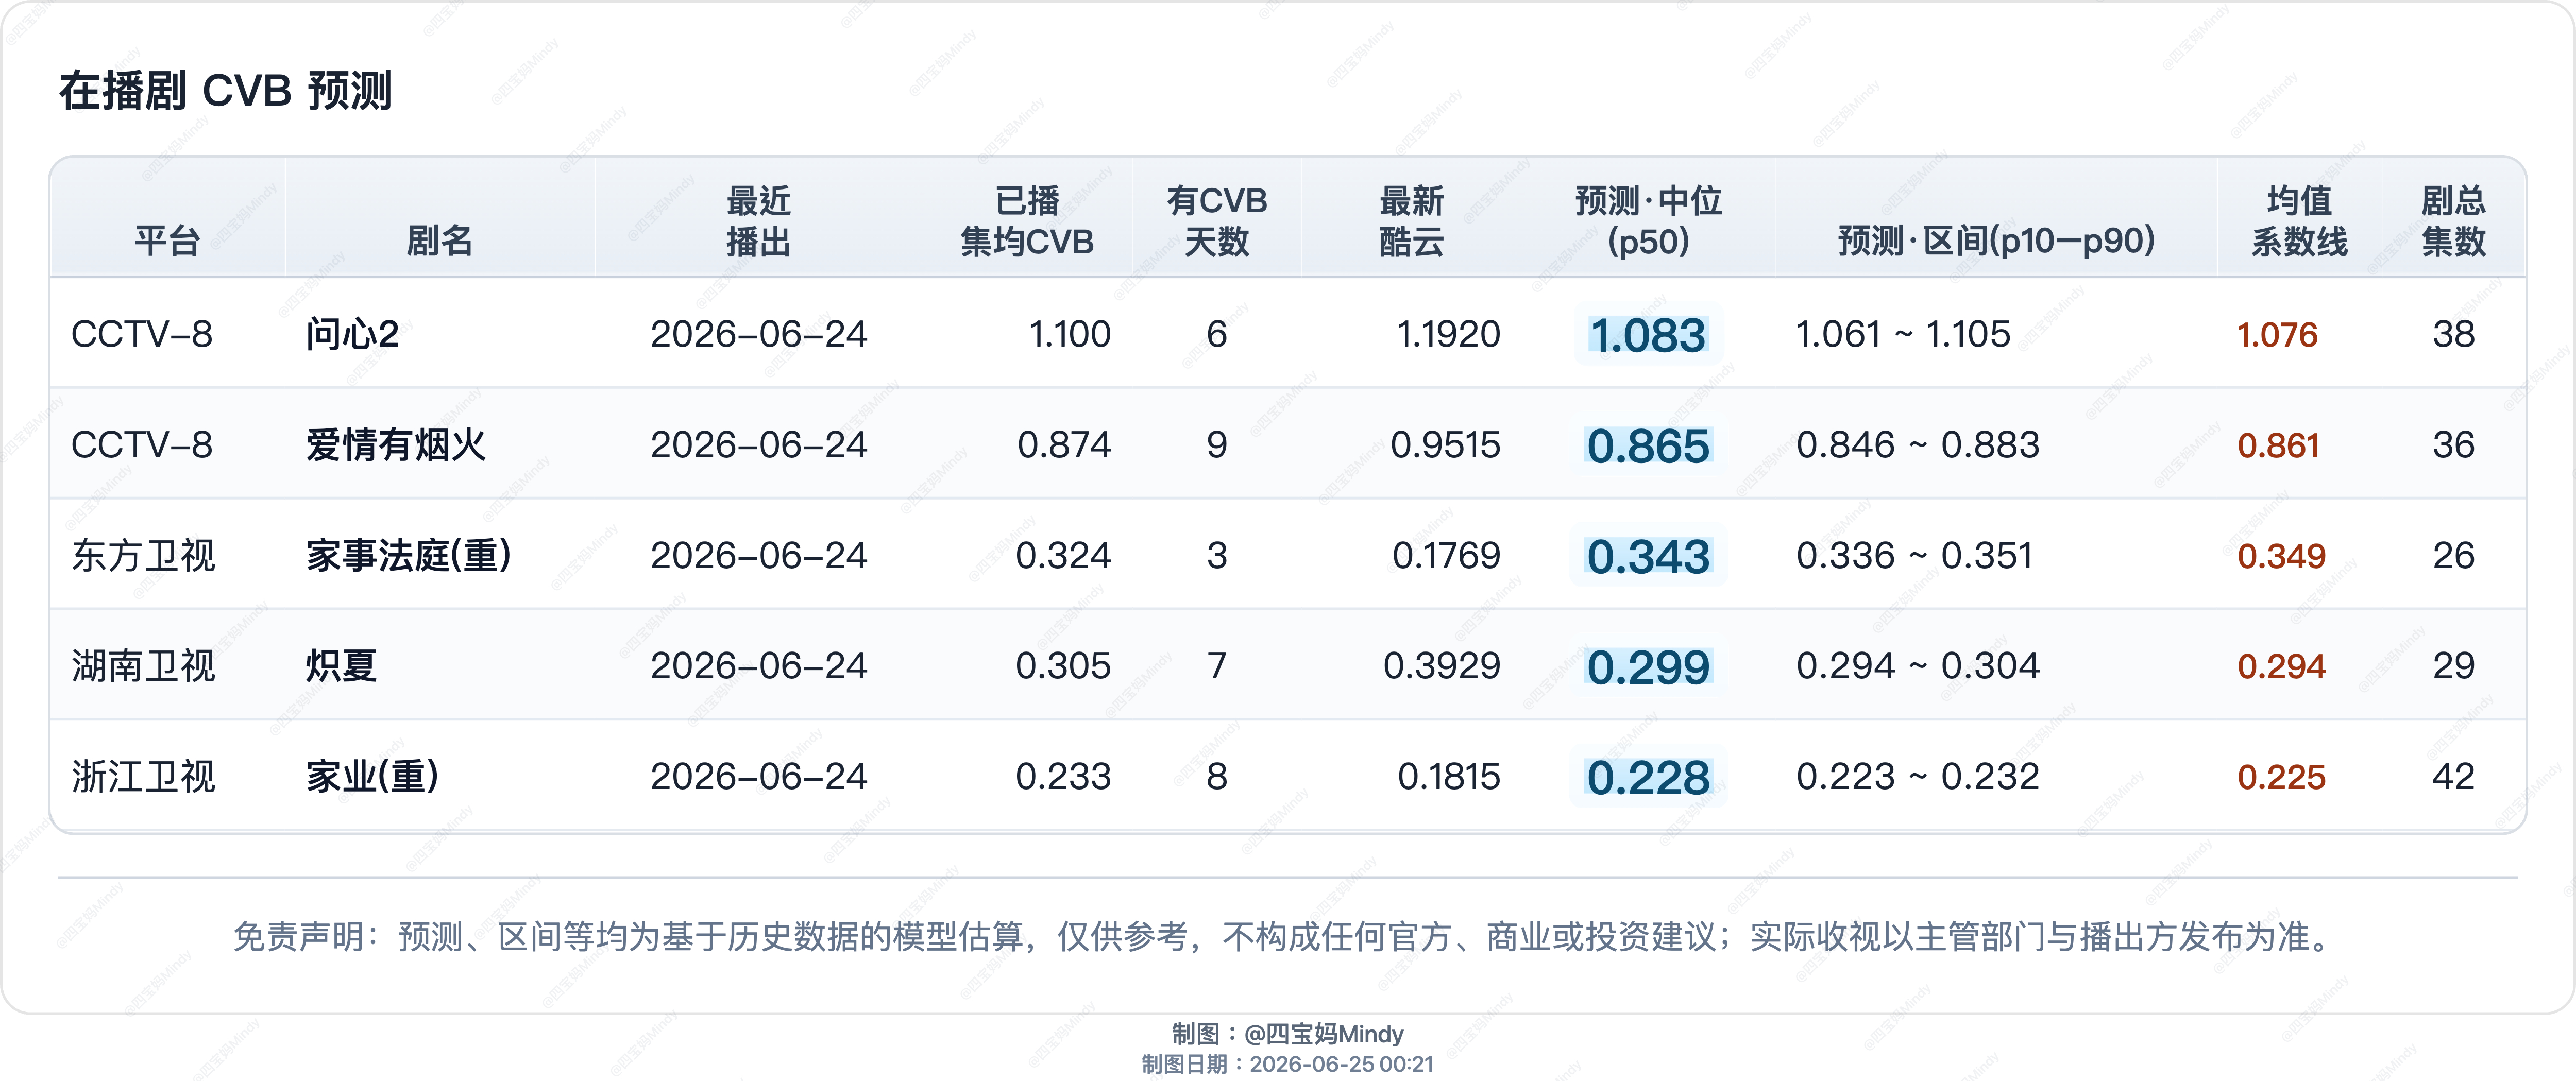Click the average CVB value 0.324

(1063, 555)
